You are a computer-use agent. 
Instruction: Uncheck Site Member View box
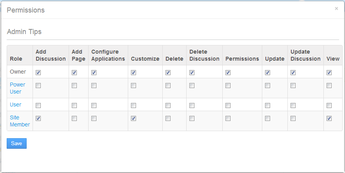click(329, 119)
